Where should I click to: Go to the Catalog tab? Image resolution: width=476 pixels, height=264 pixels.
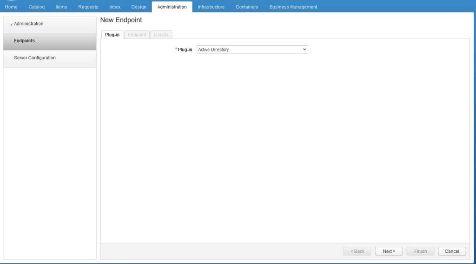pos(36,6)
